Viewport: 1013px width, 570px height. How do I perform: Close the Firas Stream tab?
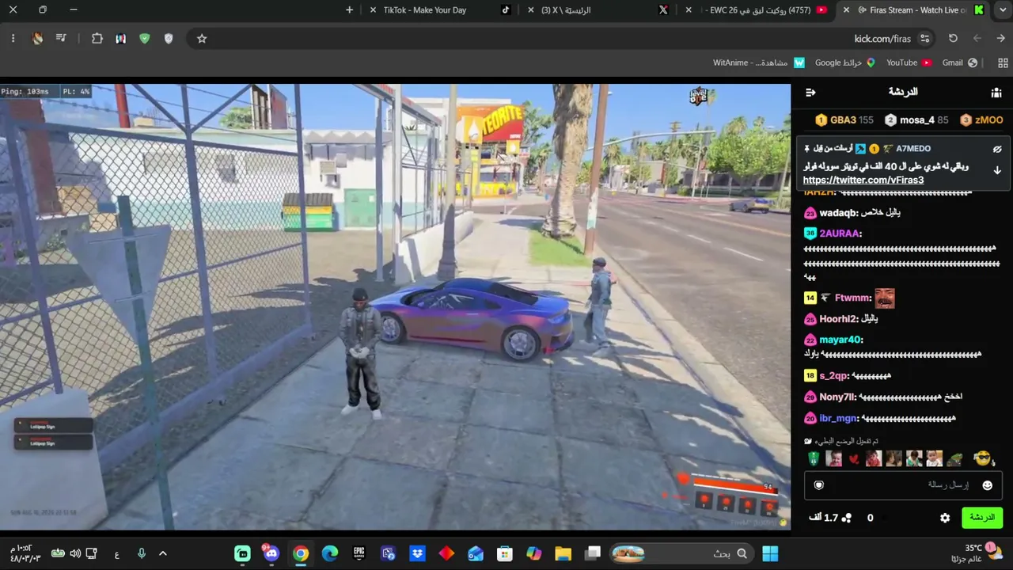[x=846, y=10]
